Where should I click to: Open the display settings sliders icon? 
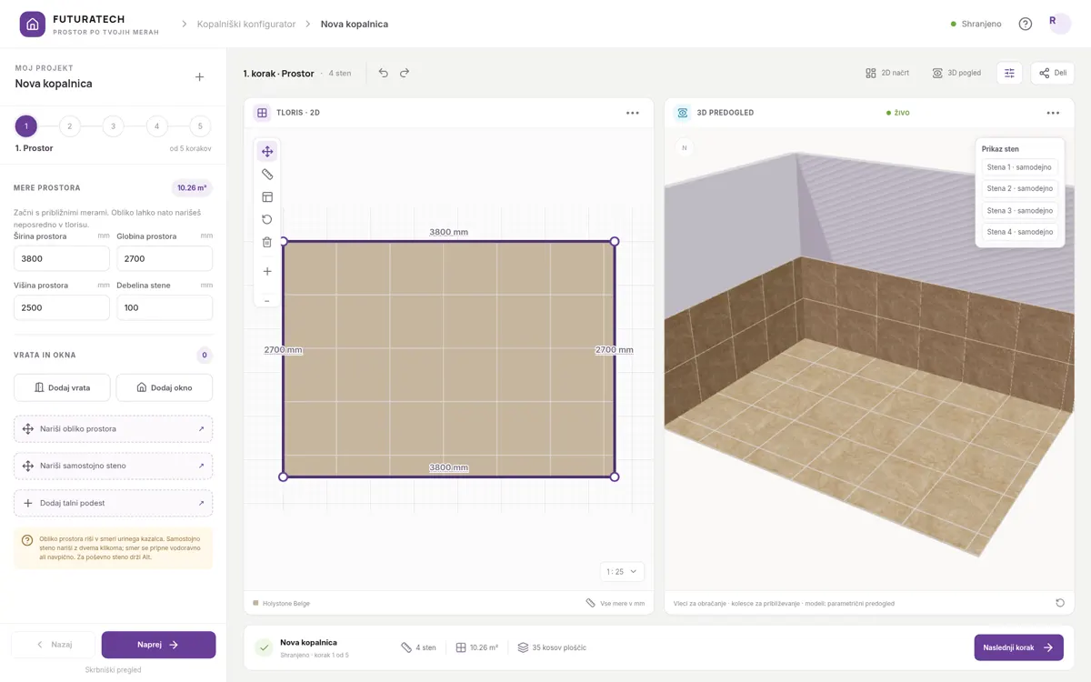click(x=1009, y=73)
